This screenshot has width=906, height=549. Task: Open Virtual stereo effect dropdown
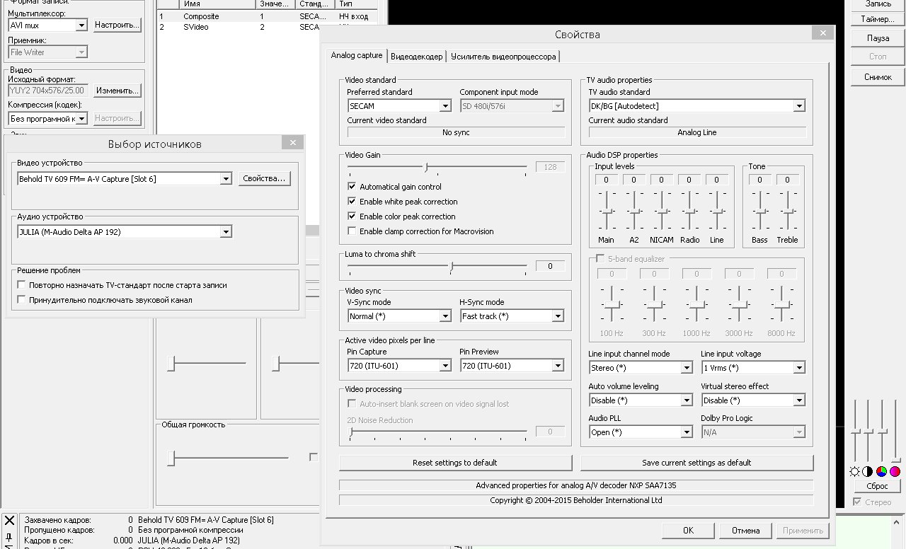(x=799, y=400)
